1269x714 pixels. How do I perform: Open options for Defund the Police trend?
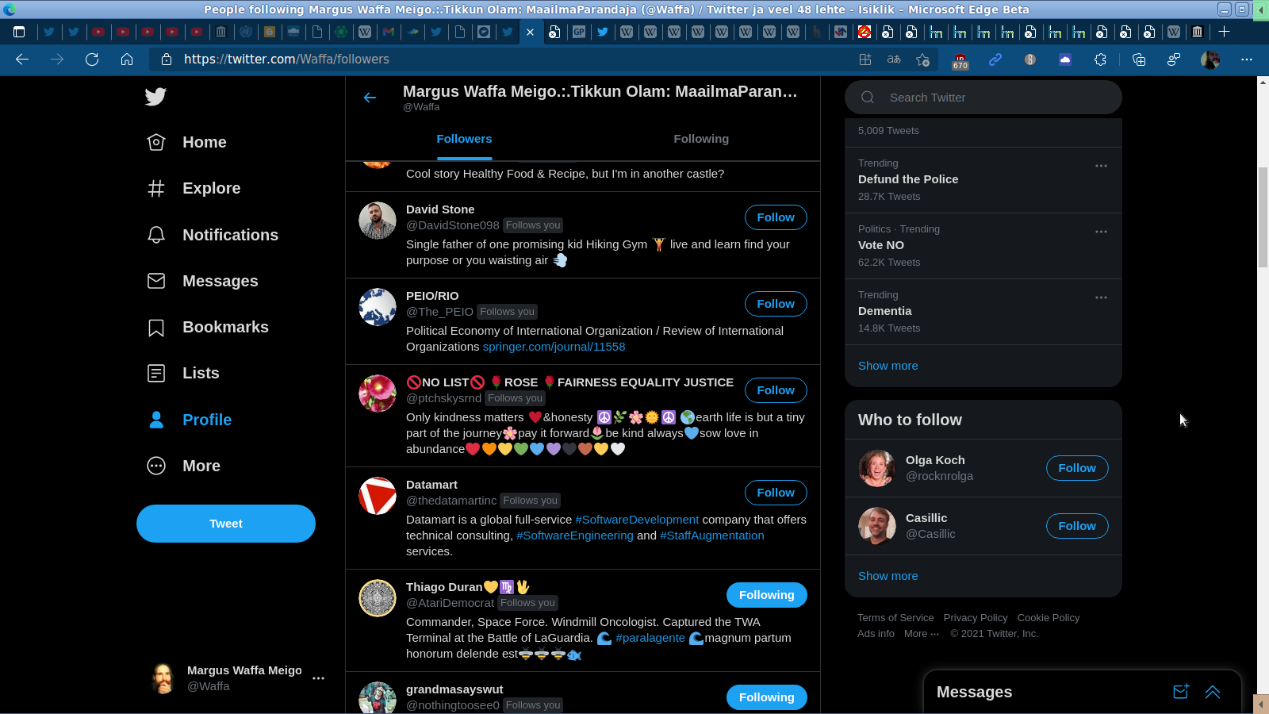point(1101,166)
